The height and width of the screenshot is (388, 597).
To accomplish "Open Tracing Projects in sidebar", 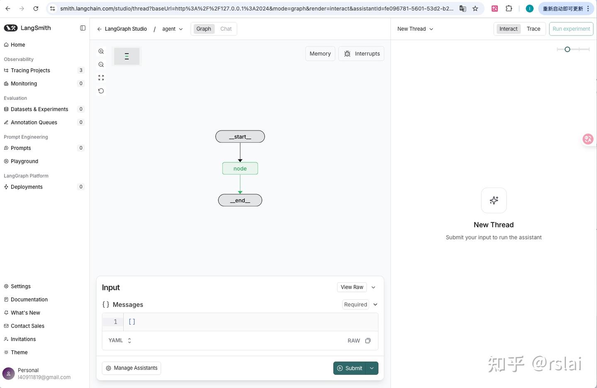I will point(31,70).
